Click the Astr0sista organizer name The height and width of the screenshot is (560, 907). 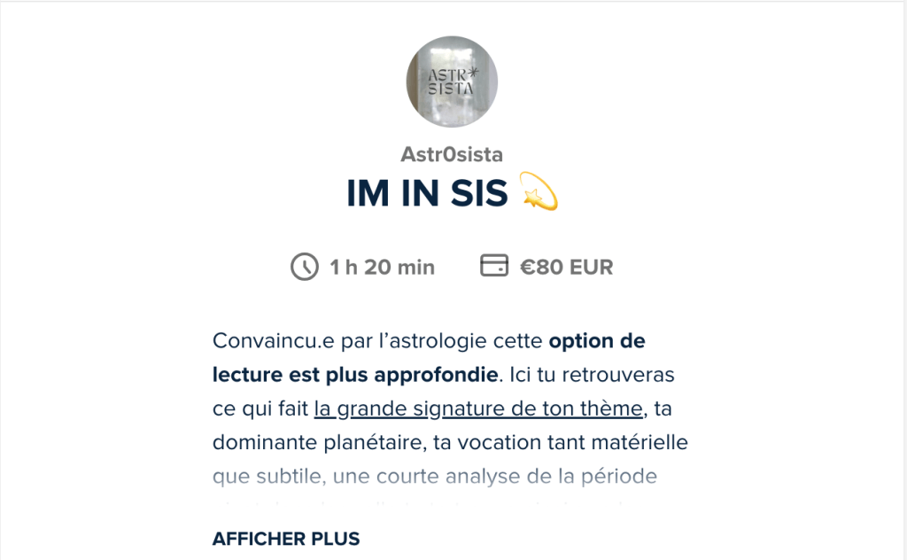click(x=452, y=154)
